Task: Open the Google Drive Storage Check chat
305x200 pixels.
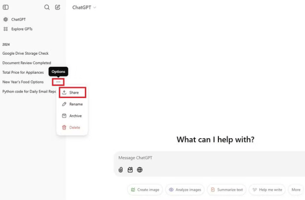Action: 25,53
